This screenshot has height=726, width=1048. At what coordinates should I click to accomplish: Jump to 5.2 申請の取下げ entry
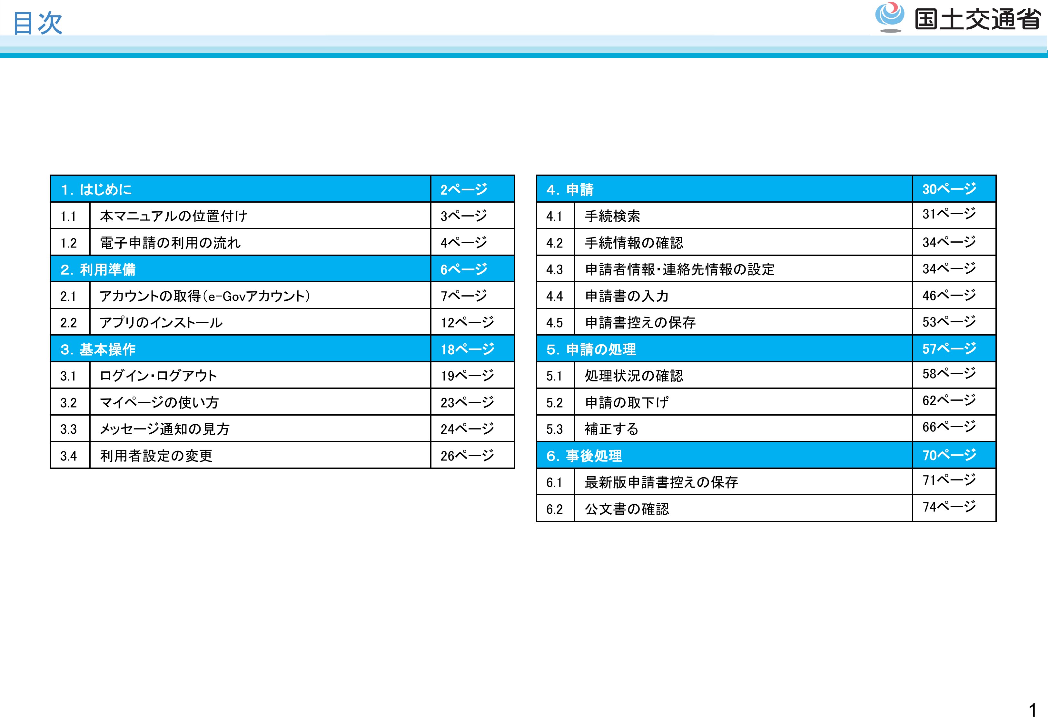coord(626,403)
